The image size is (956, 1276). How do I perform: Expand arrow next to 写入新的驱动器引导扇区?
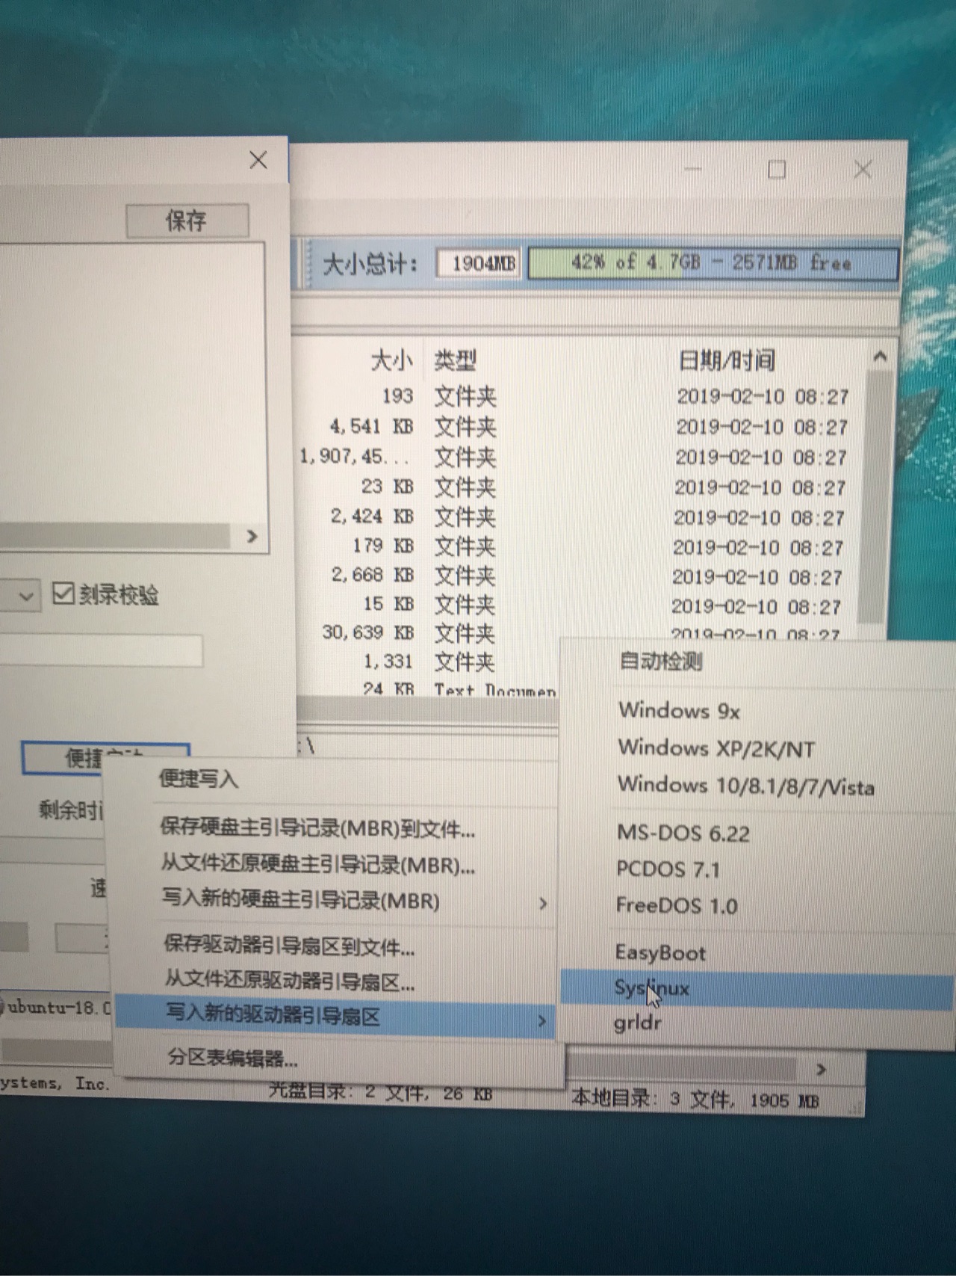pos(542,1021)
